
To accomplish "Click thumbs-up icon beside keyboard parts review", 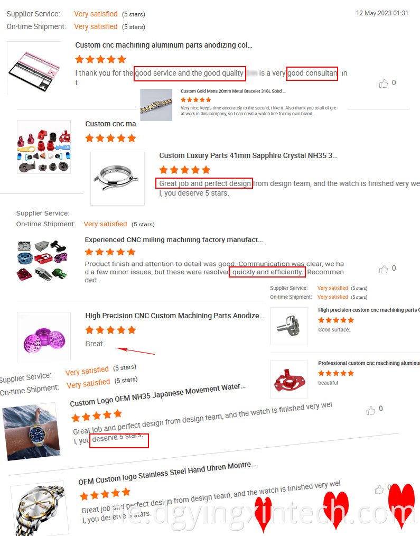I will point(383,84).
